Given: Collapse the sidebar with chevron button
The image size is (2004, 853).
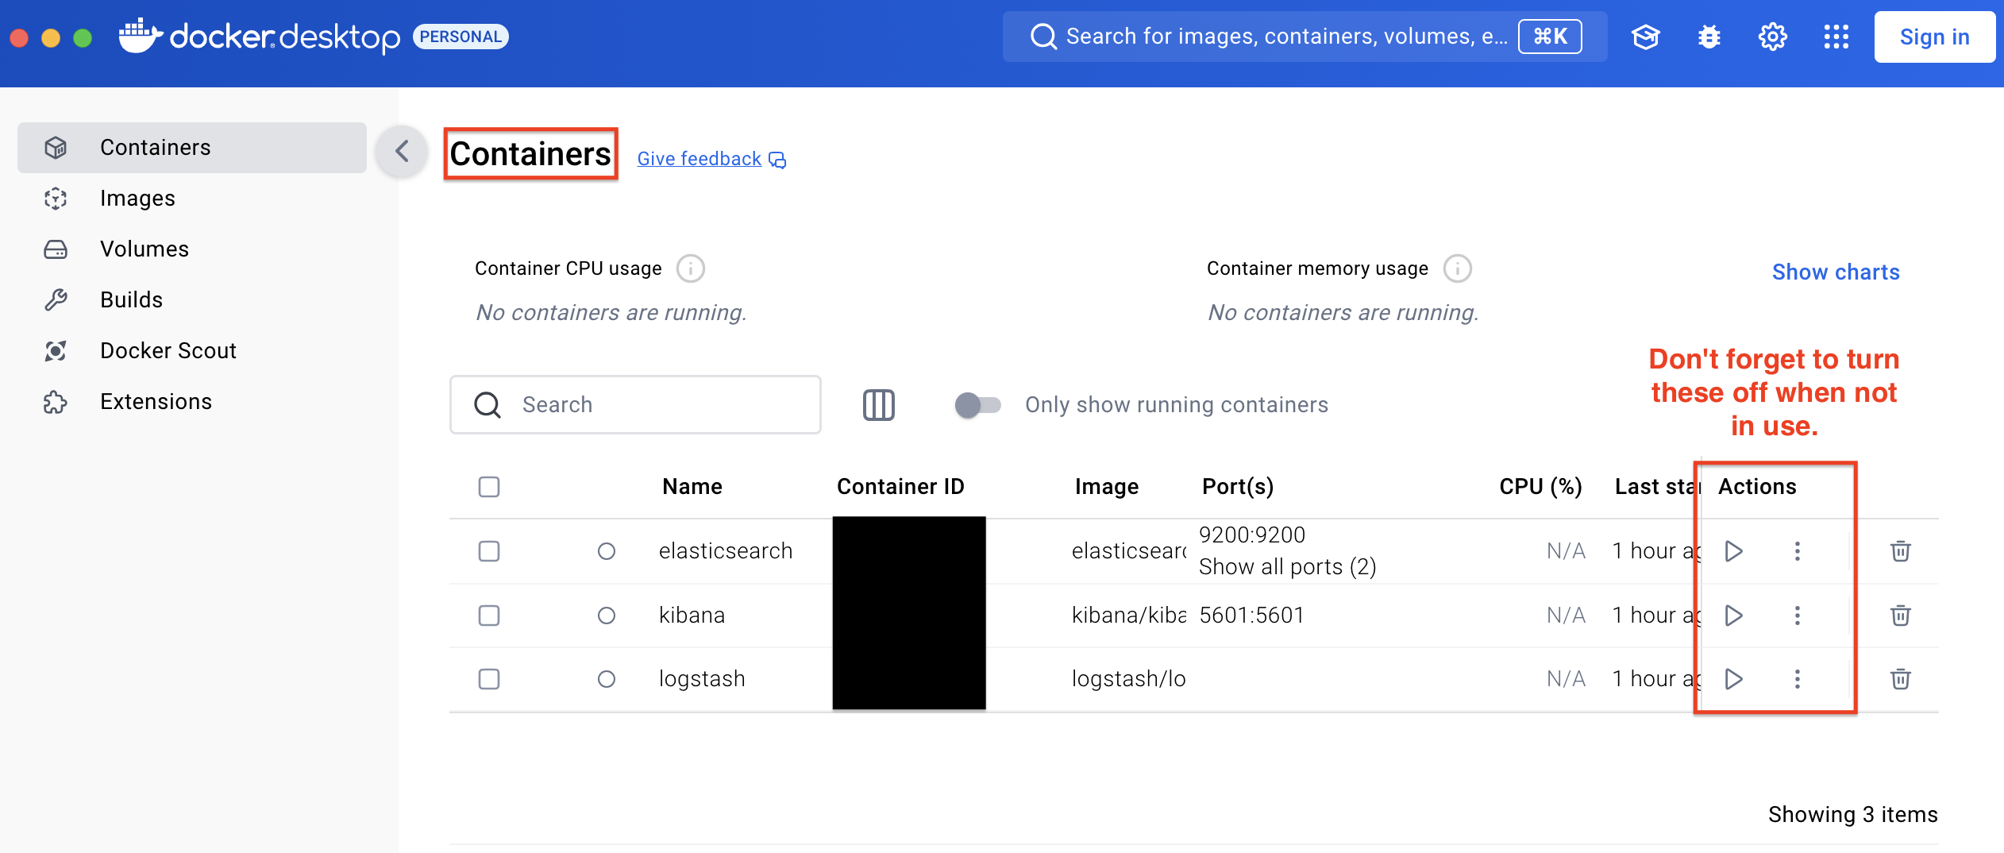Looking at the screenshot, I should pyautogui.click(x=402, y=151).
